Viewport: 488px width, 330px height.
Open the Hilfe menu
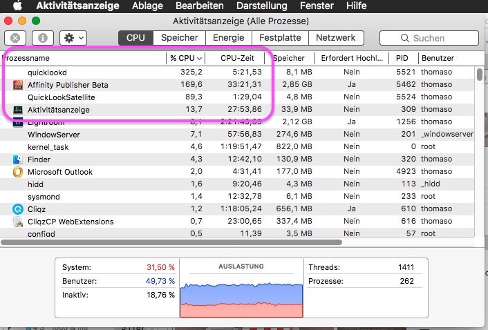(357, 6)
